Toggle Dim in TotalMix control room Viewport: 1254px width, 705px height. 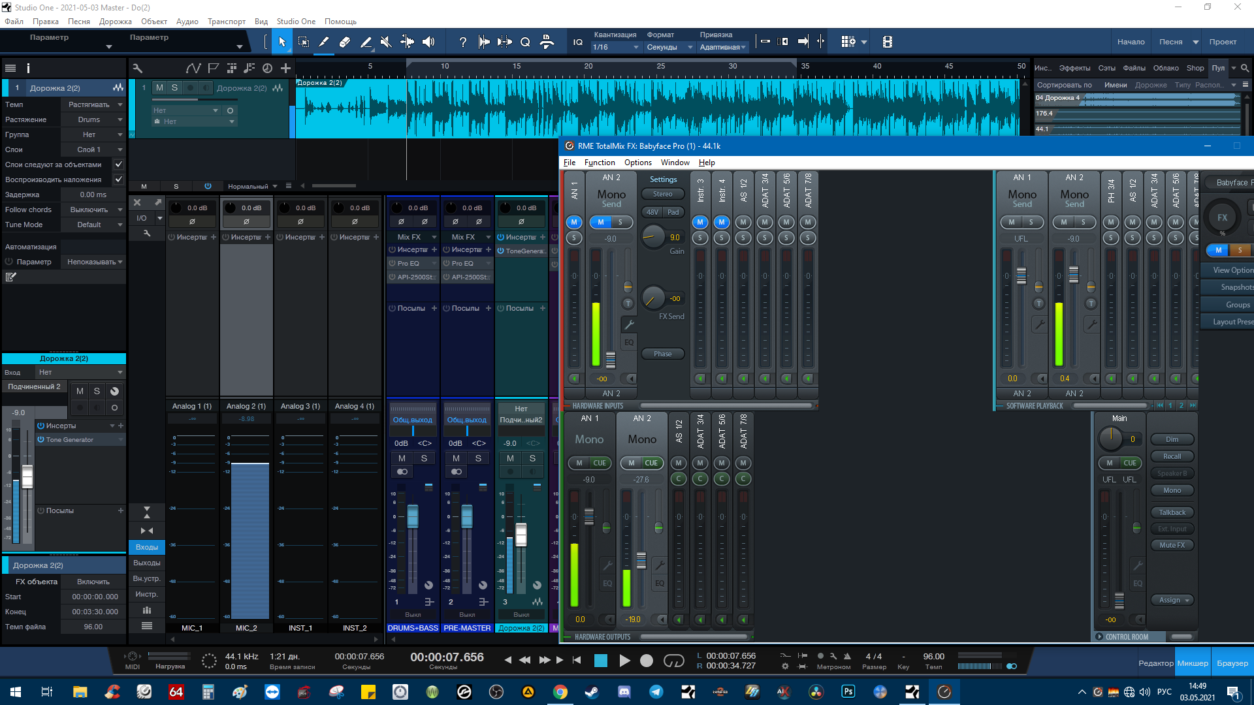(1172, 439)
